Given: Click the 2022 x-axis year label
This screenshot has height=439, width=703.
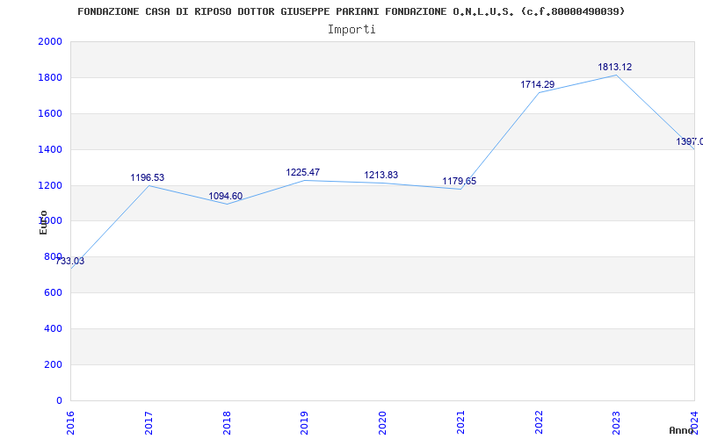Looking at the screenshot, I should (539, 423).
